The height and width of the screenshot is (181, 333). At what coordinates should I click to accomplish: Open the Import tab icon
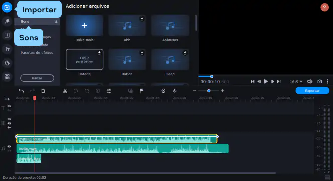coord(7,7)
